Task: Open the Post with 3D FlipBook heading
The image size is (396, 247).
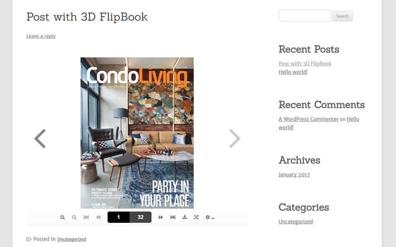Action: [x=87, y=17]
